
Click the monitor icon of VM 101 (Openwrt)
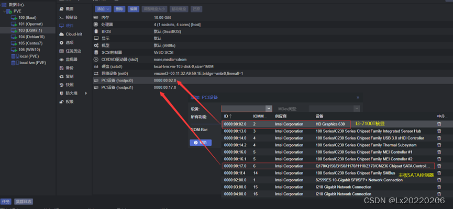click(x=14, y=24)
